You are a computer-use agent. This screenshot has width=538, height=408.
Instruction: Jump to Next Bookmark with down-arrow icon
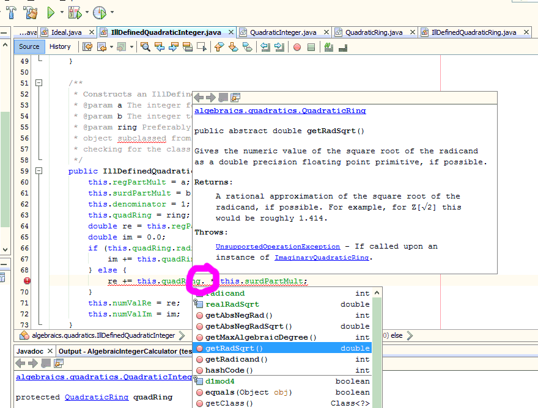coord(232,47)
